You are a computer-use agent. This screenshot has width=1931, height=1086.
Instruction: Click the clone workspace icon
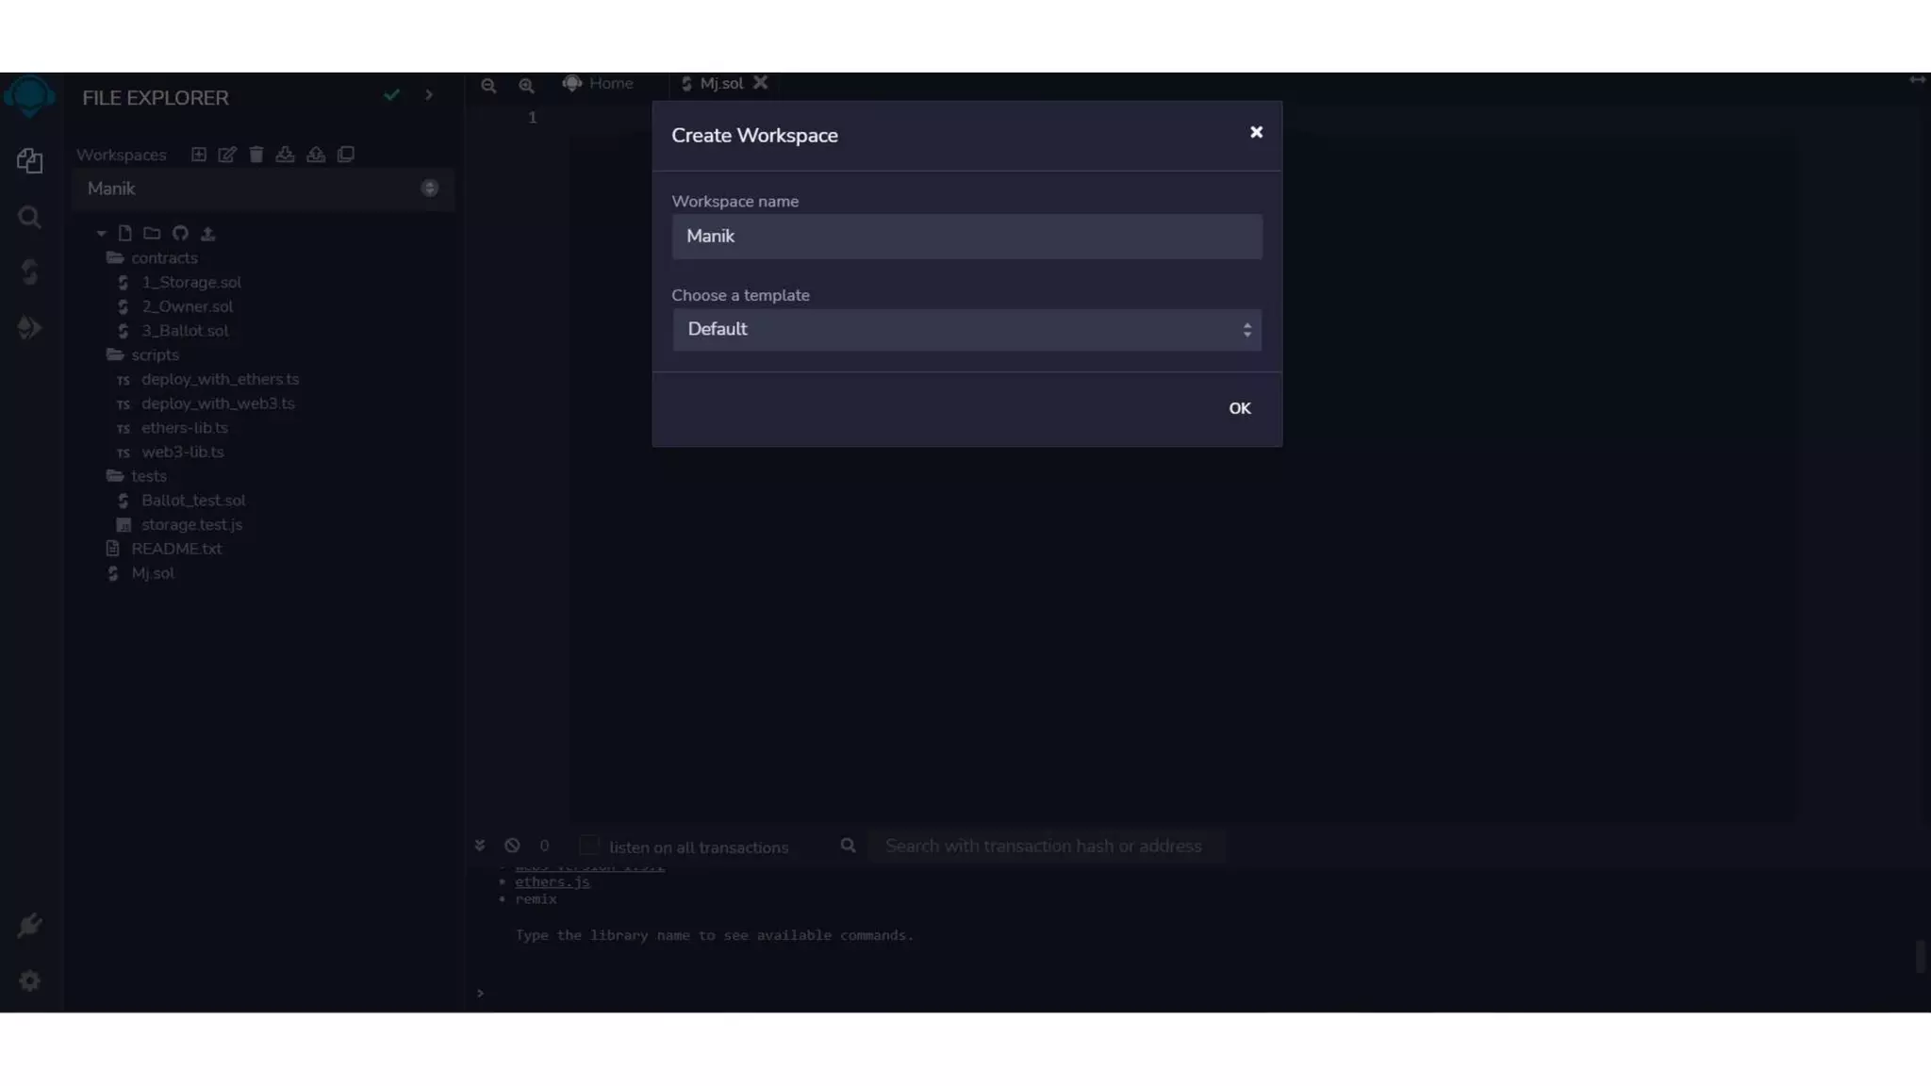point(346,155)
